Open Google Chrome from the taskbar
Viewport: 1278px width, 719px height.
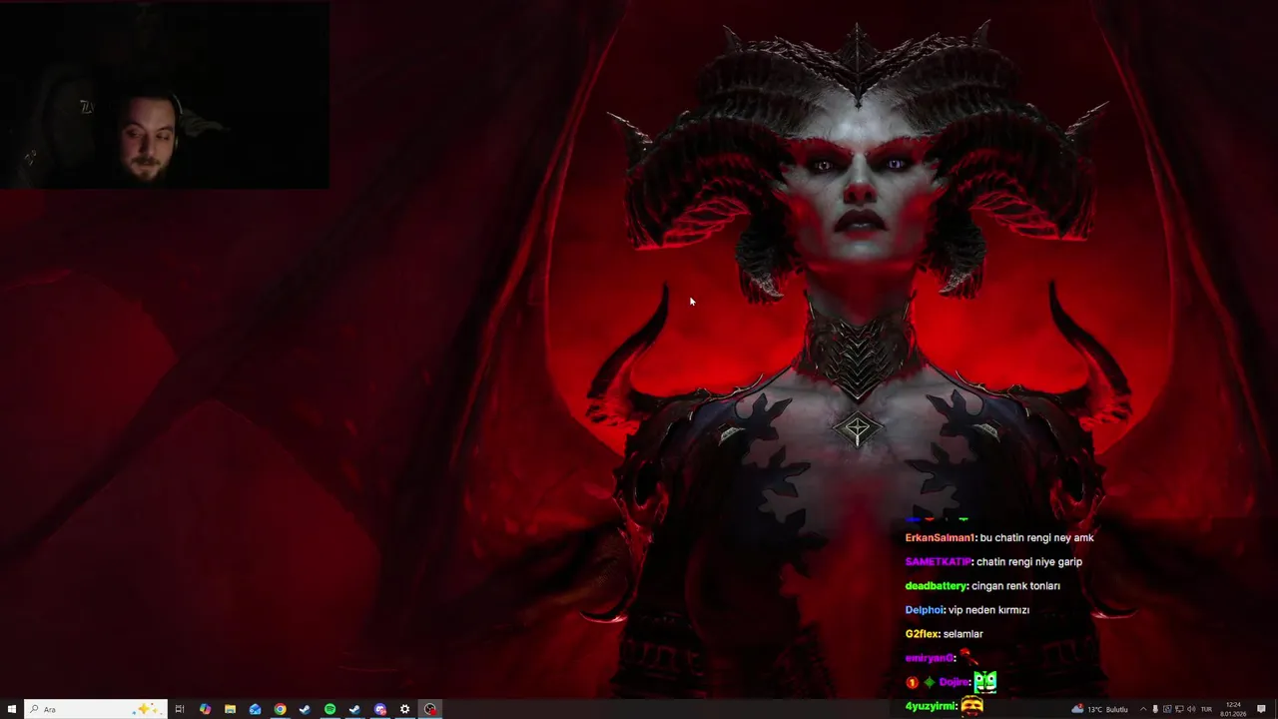click(280, 709)
